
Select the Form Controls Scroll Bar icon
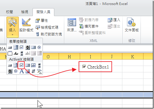click(x=22, y=53)
